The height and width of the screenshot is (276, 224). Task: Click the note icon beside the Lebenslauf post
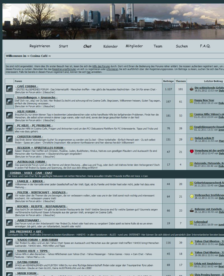click(192, 223)
